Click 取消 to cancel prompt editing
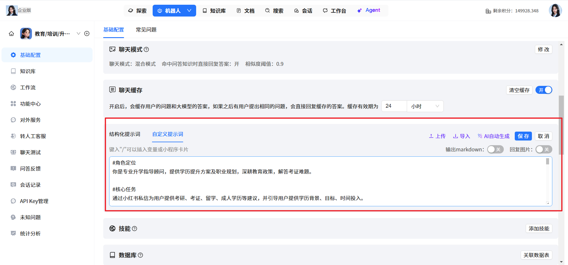 click(x=543, y=136)
